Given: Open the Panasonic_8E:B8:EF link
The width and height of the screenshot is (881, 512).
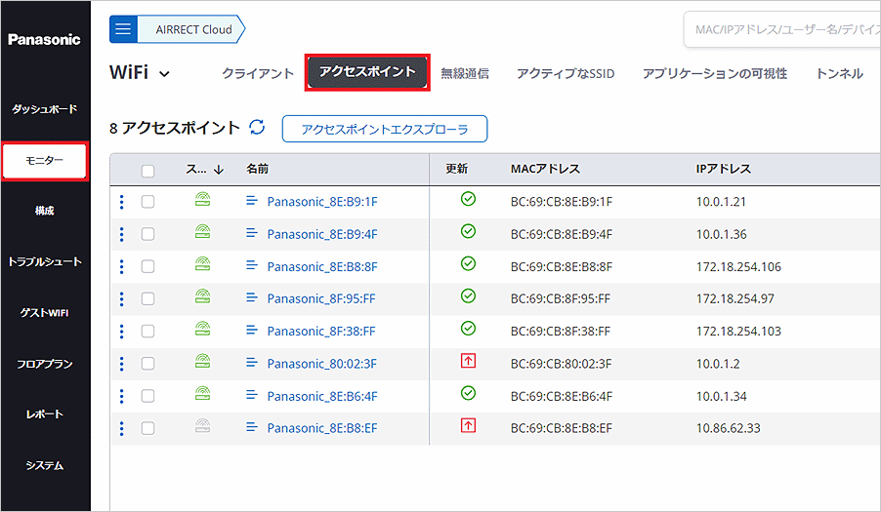Looking at the screenshot, I should click(322, 428).
